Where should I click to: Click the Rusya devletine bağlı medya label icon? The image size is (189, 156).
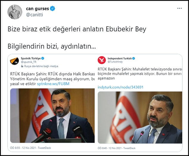pos(22,66)
